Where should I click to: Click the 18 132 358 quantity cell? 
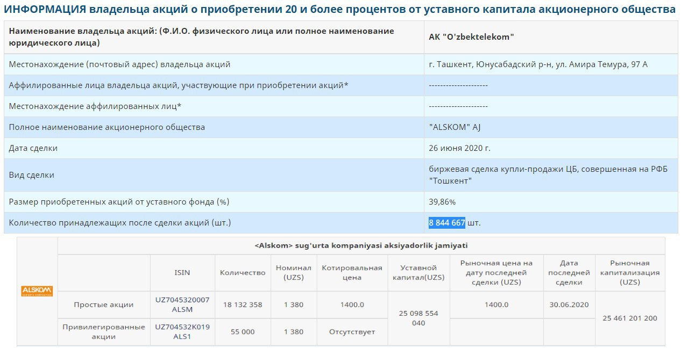[243, 305]
